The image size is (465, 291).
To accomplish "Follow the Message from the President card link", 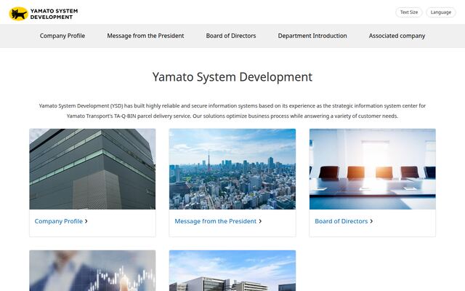I will tap(215, 221).
